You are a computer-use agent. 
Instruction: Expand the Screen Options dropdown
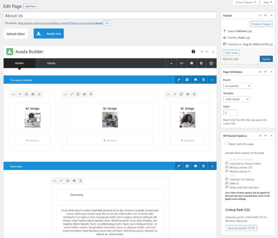[x=245, y=2]
